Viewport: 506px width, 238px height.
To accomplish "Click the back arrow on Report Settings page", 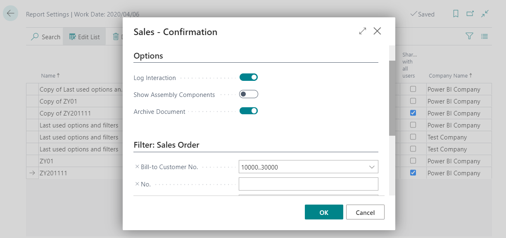I will coord(10,13).
